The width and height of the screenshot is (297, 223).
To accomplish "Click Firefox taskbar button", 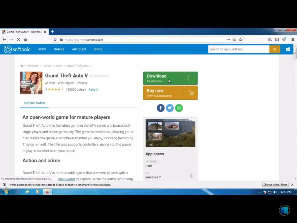I will click(x=47, y=192).
